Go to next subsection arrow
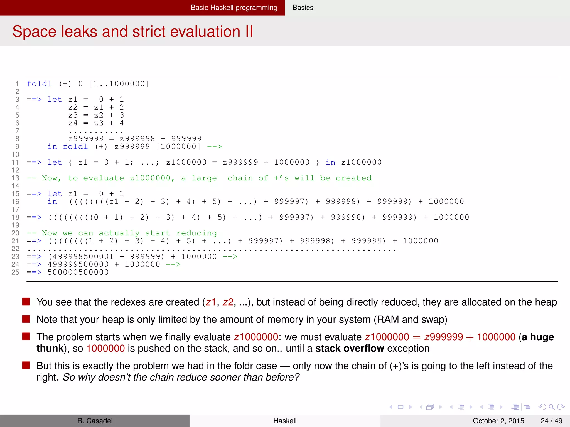The height and width of the screenshot is (427, 570). coord(471,407)
